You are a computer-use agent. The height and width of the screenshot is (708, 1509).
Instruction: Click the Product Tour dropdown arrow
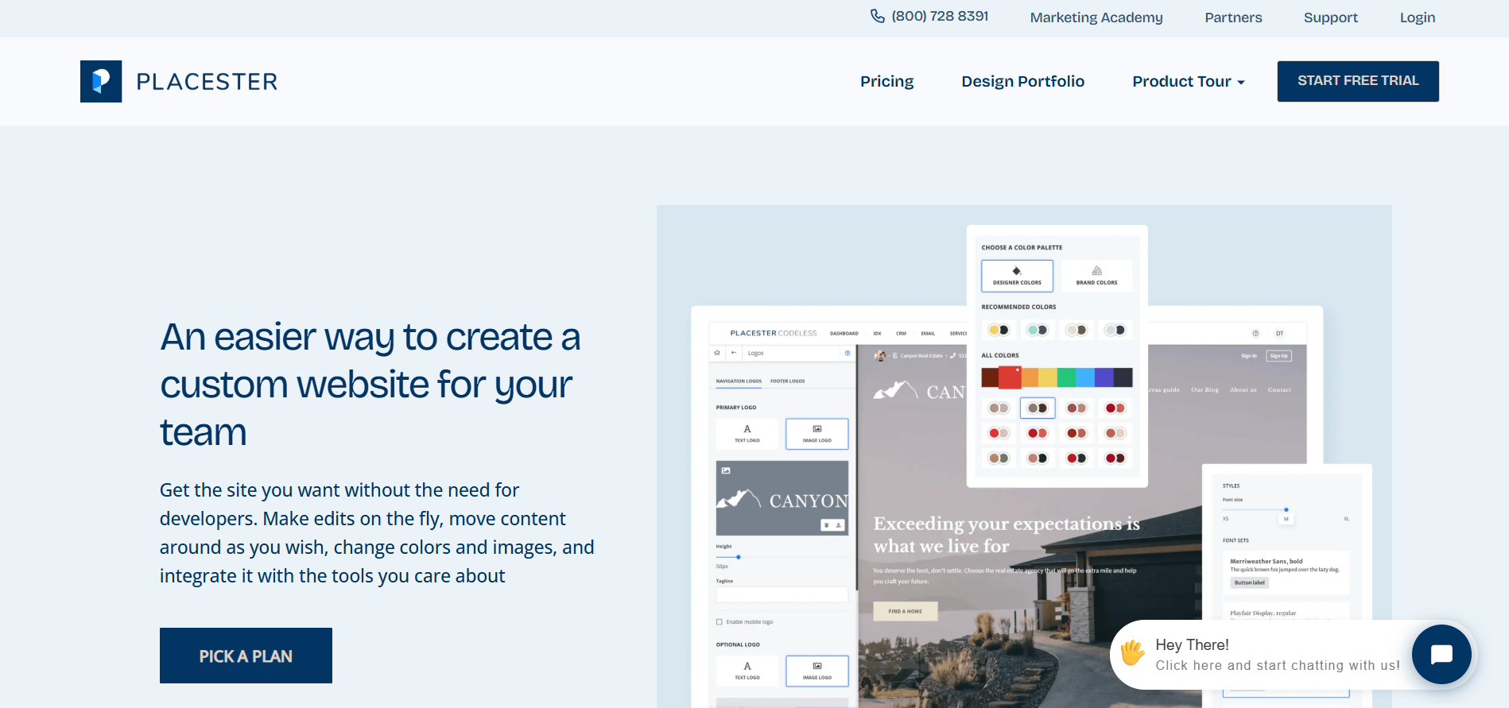pyautogui.click(x=1241, y=83)
